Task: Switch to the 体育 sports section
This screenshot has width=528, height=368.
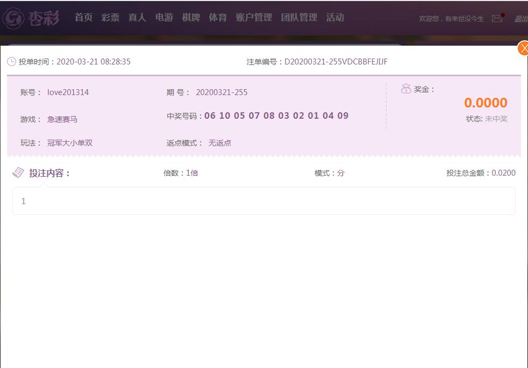Action: click(218, 18)
